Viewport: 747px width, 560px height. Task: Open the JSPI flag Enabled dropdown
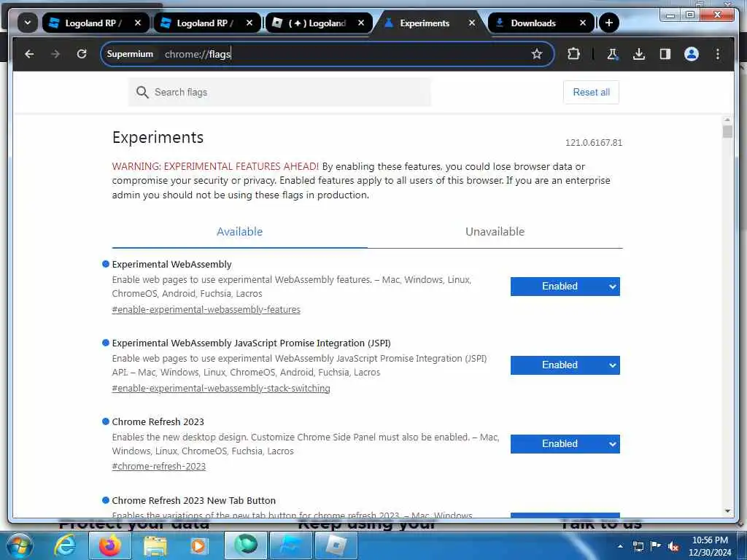pos(565,365)
